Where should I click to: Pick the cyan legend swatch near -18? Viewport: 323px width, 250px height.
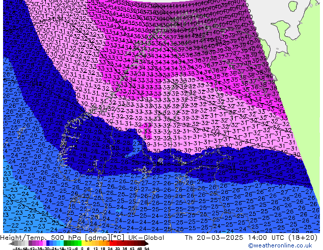(x=62, y=243)
